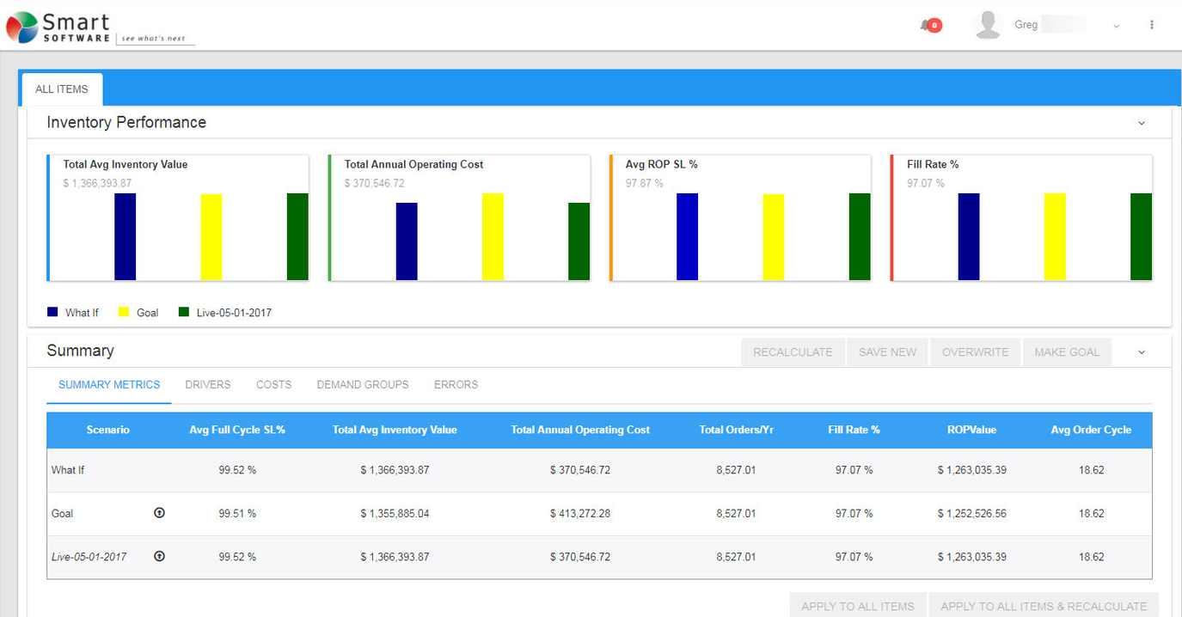
Task: Click the Total Annual Operating Cost chart card
Action: tap(459, 218)
